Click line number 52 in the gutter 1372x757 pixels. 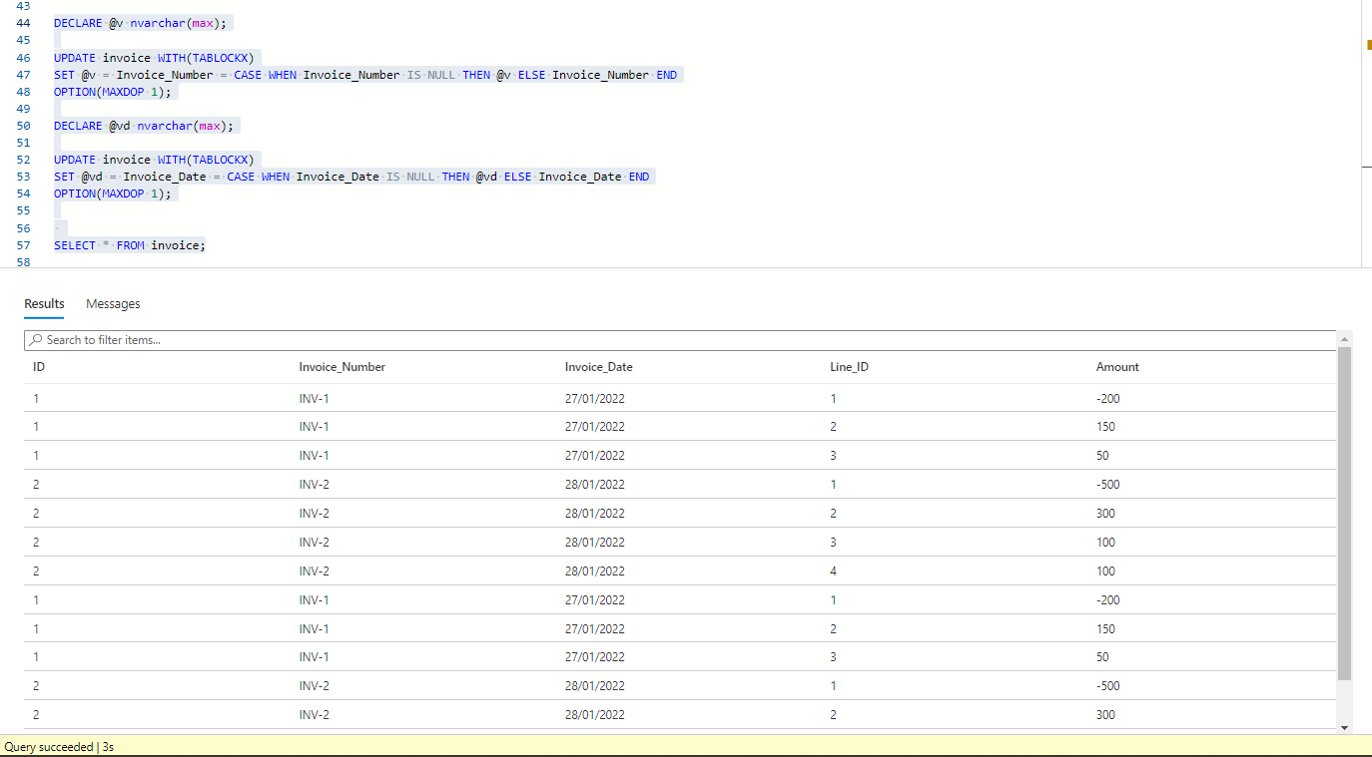[x=24, y=160]
